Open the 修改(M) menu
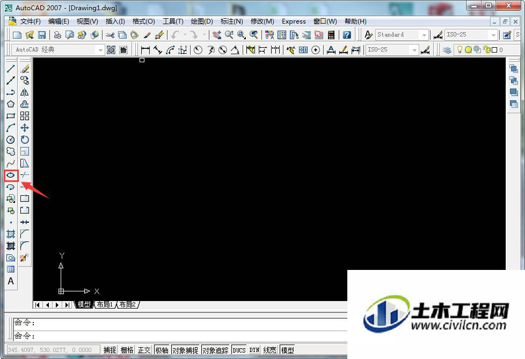525x359 pixels. tap(262, 21)
